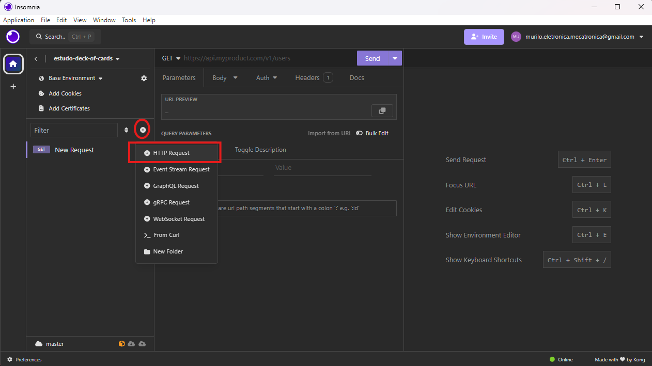Click into the Filter input field
Viewport: 652px width, 366px height.
pos(74,130)
